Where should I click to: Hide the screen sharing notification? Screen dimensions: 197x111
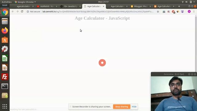point(134,107)
